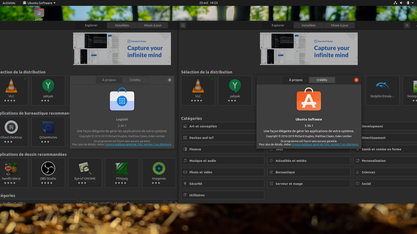Open the Bureautique category
The width and height of the screenshot is (417, 234).
[x=309, y=172]
